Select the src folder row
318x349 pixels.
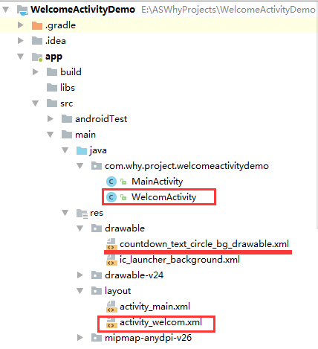pos(159,103)
